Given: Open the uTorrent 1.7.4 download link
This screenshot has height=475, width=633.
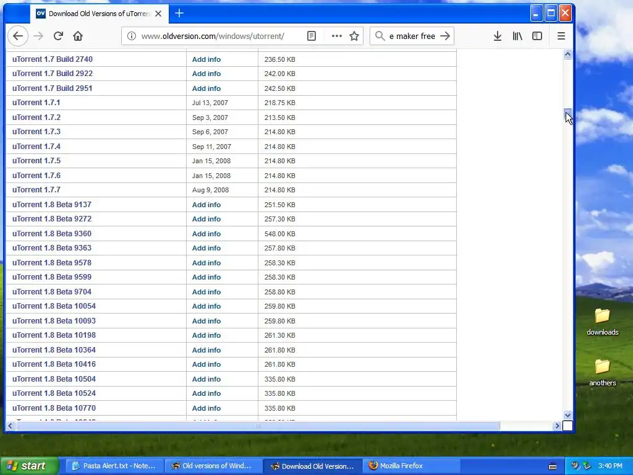Looking at the screenshot, I should pyautogui.click(x=36, y=146).
